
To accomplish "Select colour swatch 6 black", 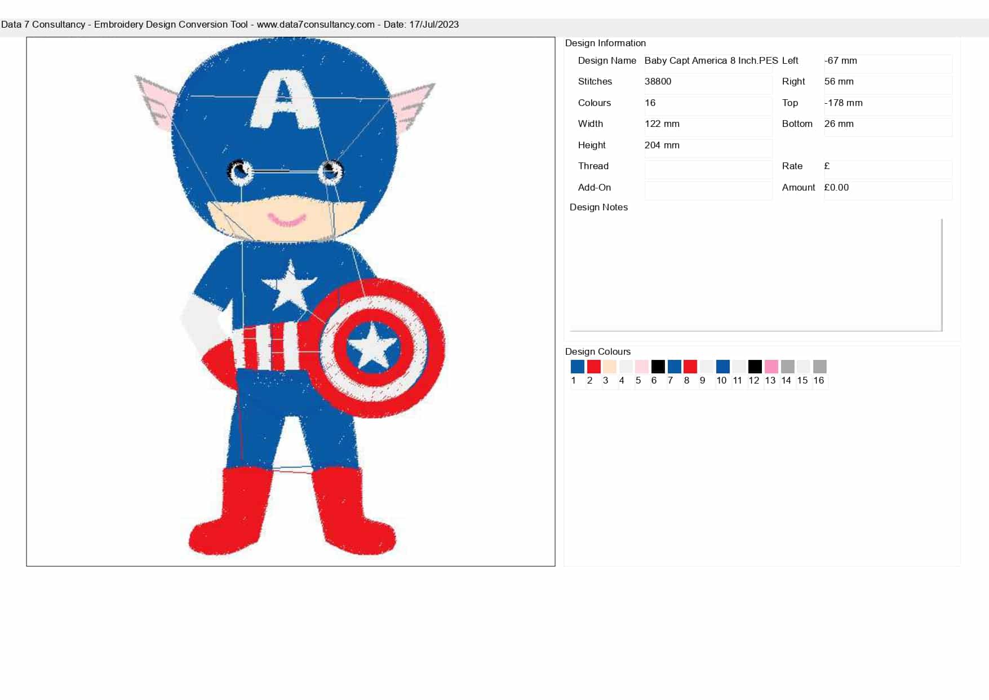I will coord(658,367).
